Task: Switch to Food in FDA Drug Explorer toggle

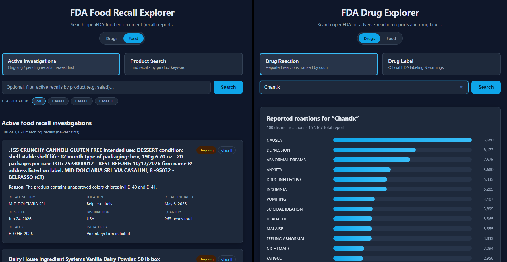Action: (391, 38)
